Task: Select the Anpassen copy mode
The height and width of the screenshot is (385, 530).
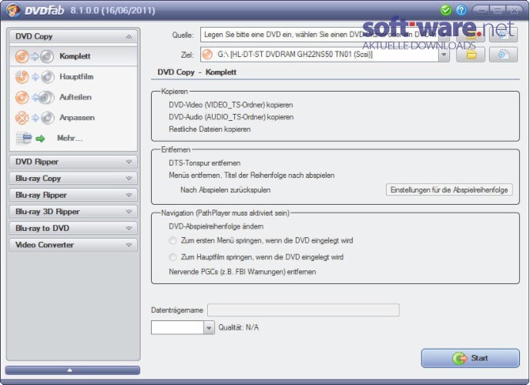Action: 73,118
